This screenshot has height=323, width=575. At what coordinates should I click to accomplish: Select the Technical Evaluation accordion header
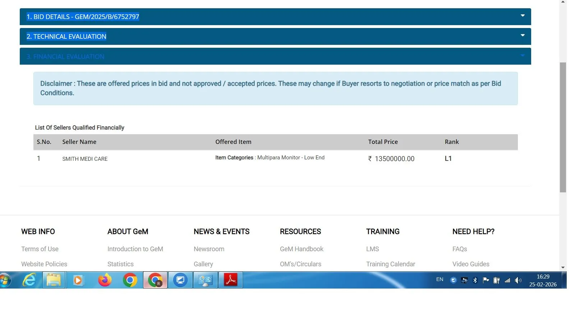point(66,37)
